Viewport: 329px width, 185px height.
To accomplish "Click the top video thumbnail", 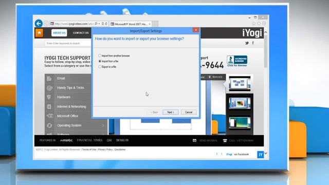I will (240, 83).
